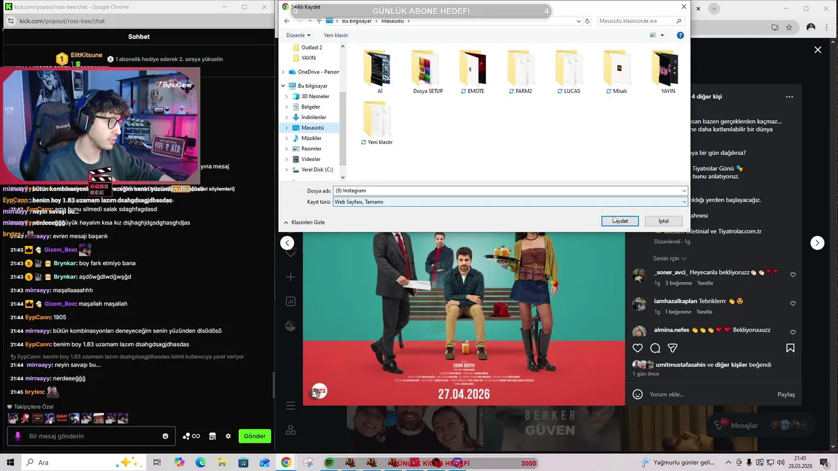Like the iamhazalkaplan comment heart
This screenshot has height=471, width=838.
[793, 304]
